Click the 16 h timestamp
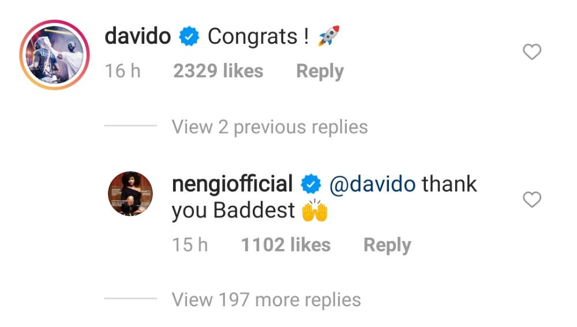Screen dimensions: 577x327 (122, 72)
